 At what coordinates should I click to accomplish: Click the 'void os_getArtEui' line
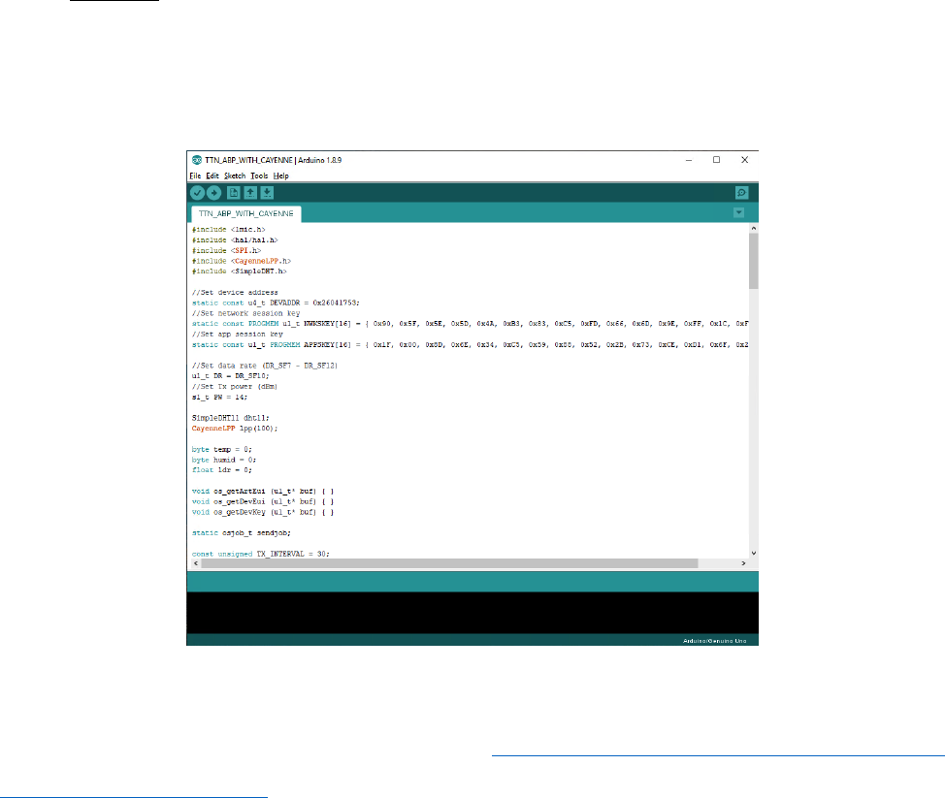click(x=263, y=492)
